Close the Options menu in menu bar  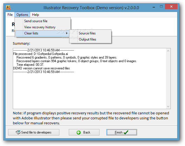click(22, 15)
